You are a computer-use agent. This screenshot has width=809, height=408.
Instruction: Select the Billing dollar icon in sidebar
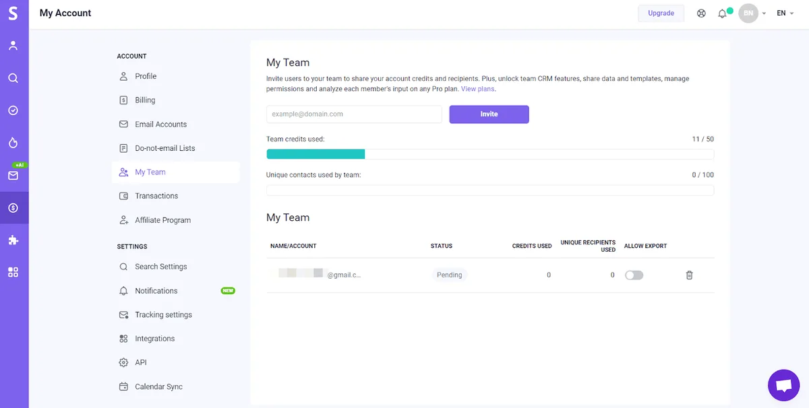coord(14,207)
